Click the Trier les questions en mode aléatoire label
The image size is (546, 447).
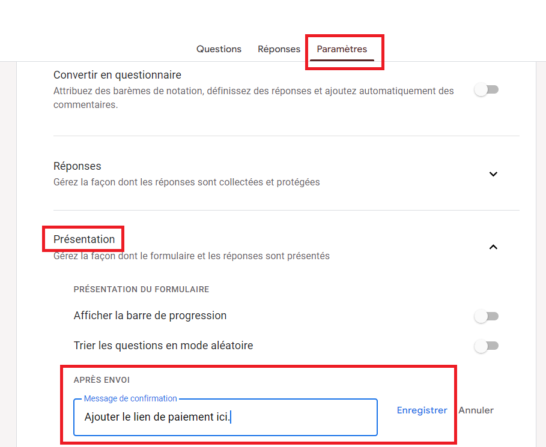click(x=163, y=346)
